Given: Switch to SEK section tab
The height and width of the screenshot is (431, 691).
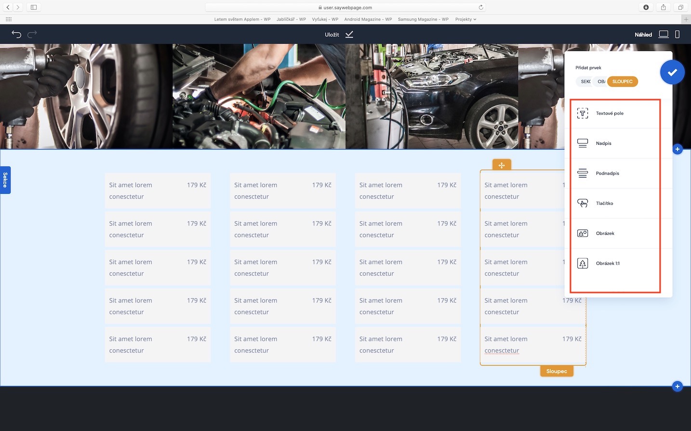Looking at the screenshot, I should [x=585, y=81].
